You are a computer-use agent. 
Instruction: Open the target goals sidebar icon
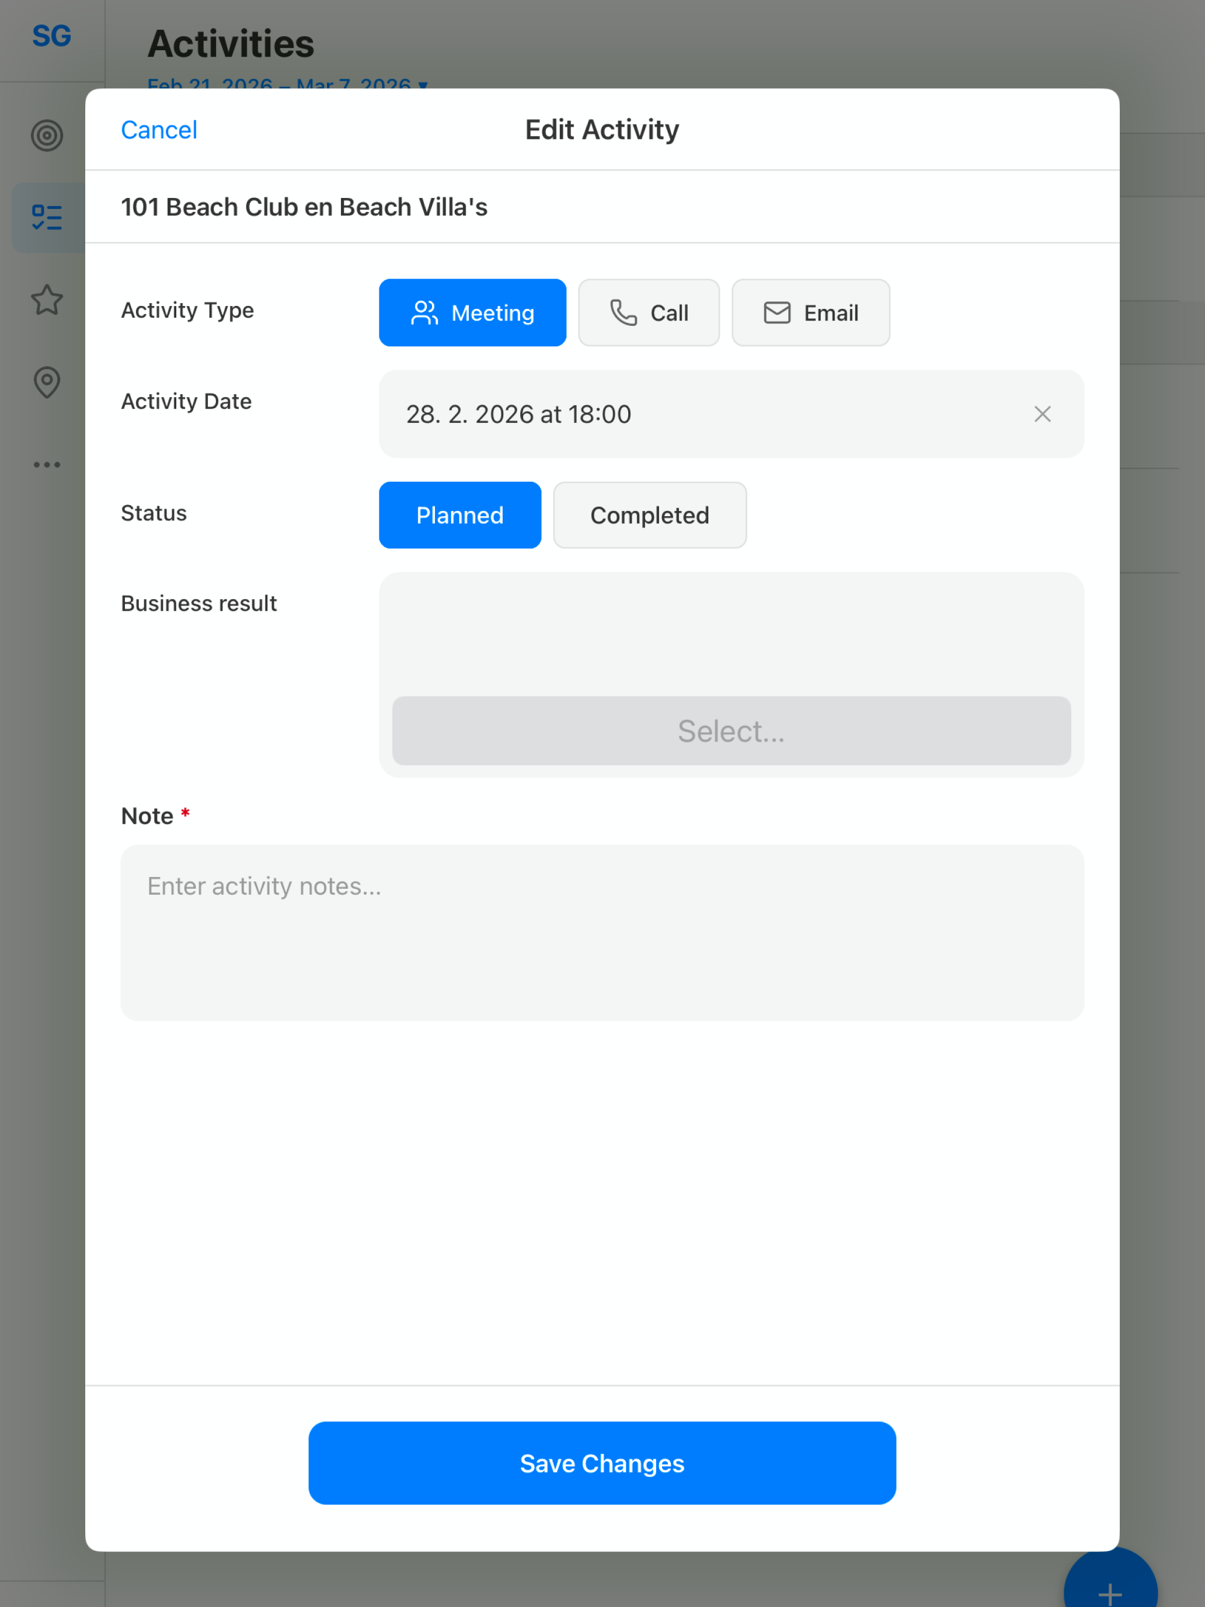click(47, 136)
